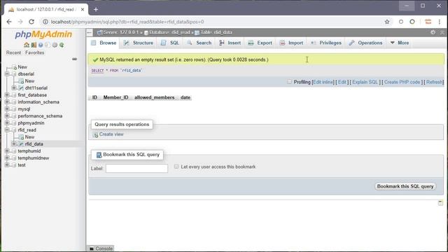
Task: Click the small icon at bottom right of results
Action: (440, 203)
